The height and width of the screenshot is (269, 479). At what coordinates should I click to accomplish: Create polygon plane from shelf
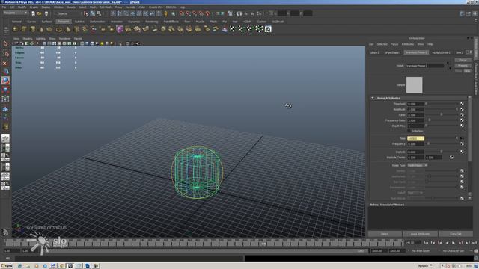point(50,29)
